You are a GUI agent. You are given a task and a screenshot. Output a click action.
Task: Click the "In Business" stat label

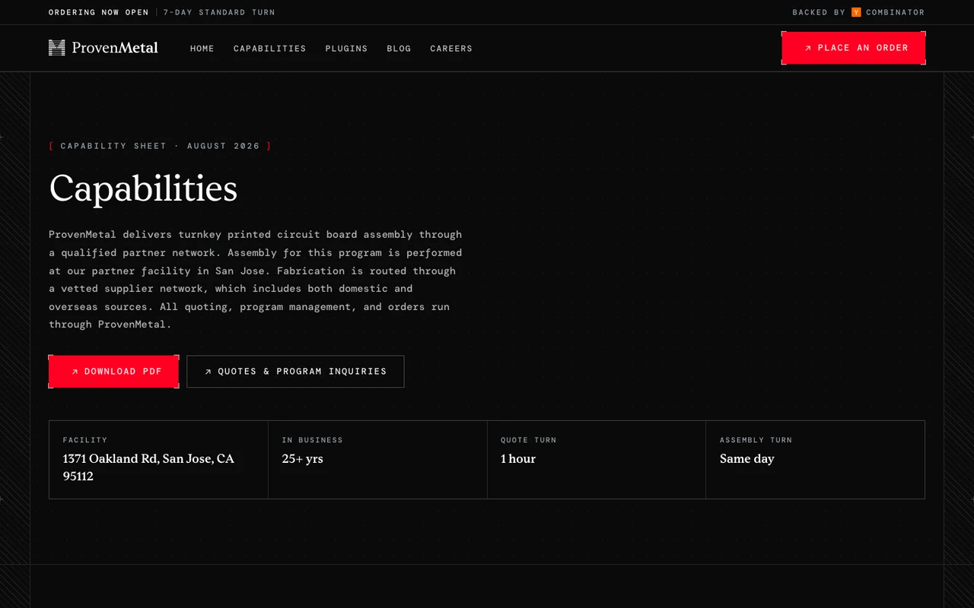point(313,440)
